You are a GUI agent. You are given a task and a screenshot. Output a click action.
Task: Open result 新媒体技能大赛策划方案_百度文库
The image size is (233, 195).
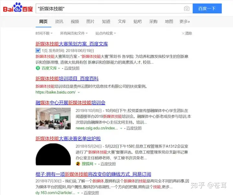coord(72,44)
